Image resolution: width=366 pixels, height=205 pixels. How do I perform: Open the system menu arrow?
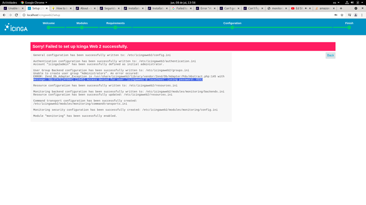pyautogui.click(x=362, y=3)
